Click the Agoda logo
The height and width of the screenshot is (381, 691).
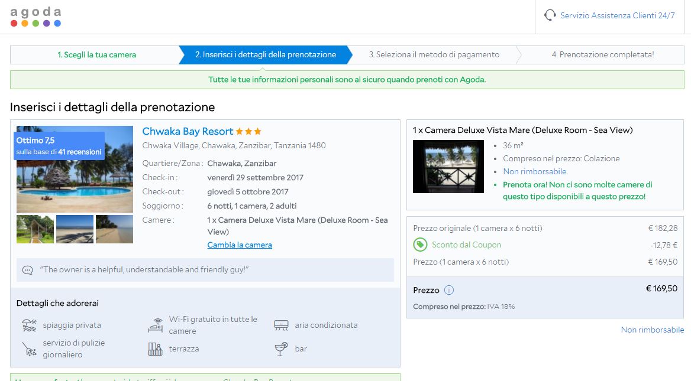pos(35,17)
